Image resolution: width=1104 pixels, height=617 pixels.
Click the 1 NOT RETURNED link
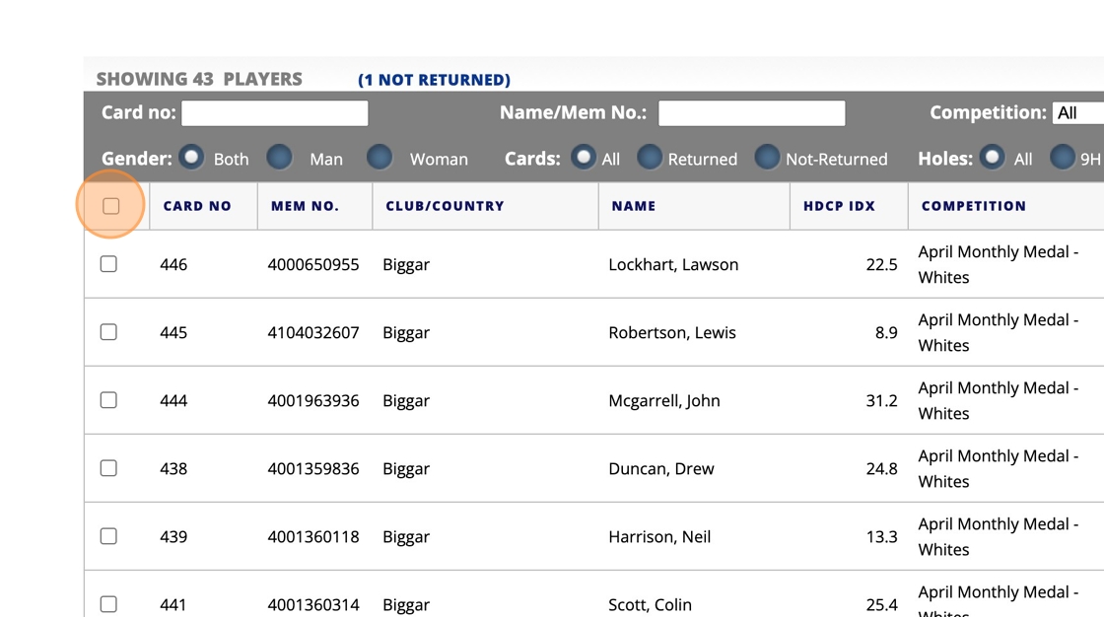434,80
